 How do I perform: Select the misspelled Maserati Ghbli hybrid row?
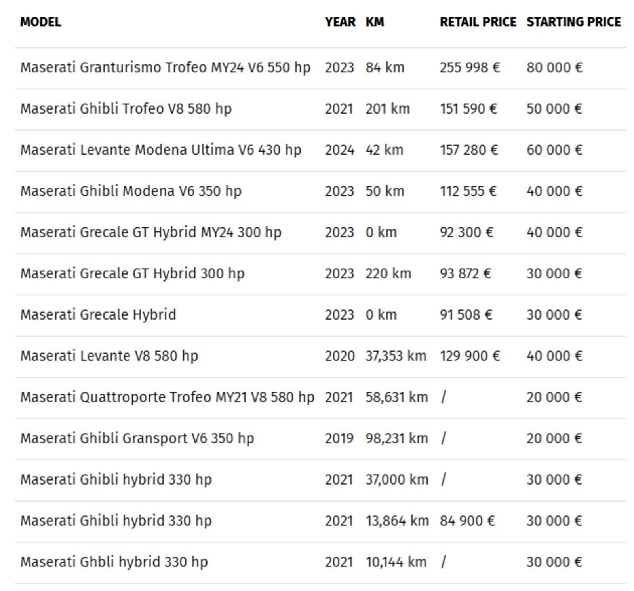[114, 562]
